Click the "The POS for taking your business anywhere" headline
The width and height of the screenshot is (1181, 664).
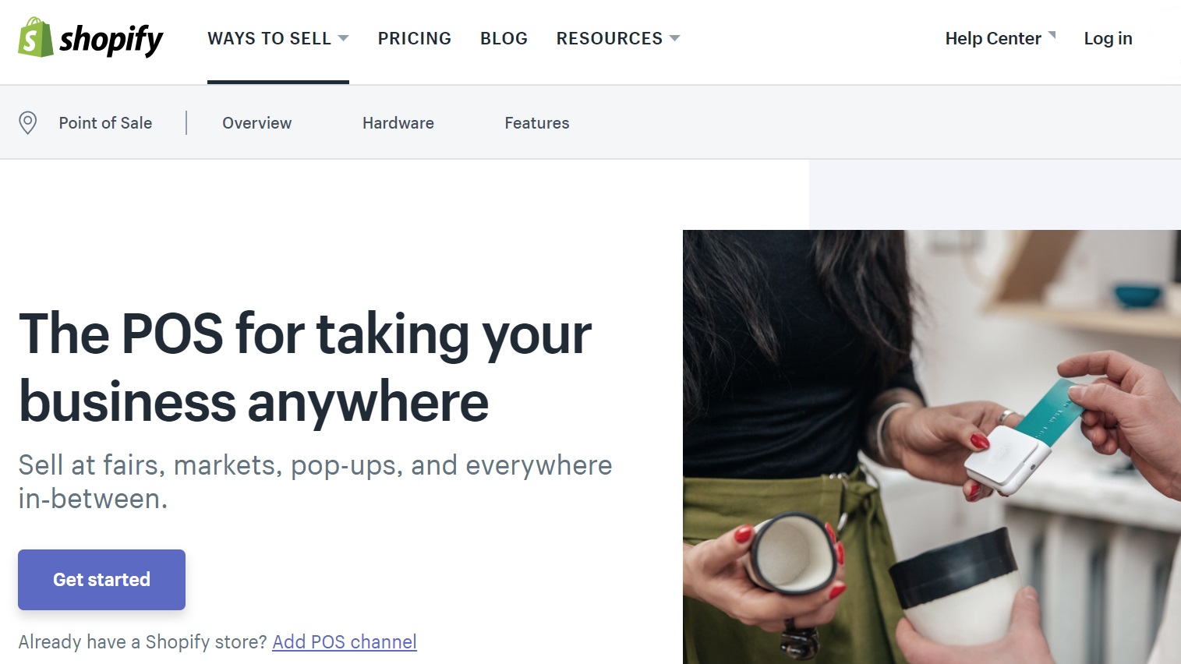pos(305,367)
